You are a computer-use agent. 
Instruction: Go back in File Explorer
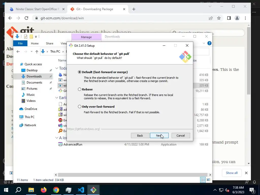[18, 52]
